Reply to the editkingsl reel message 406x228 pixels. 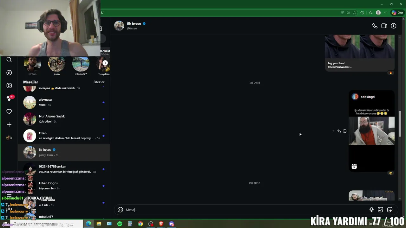339,131
